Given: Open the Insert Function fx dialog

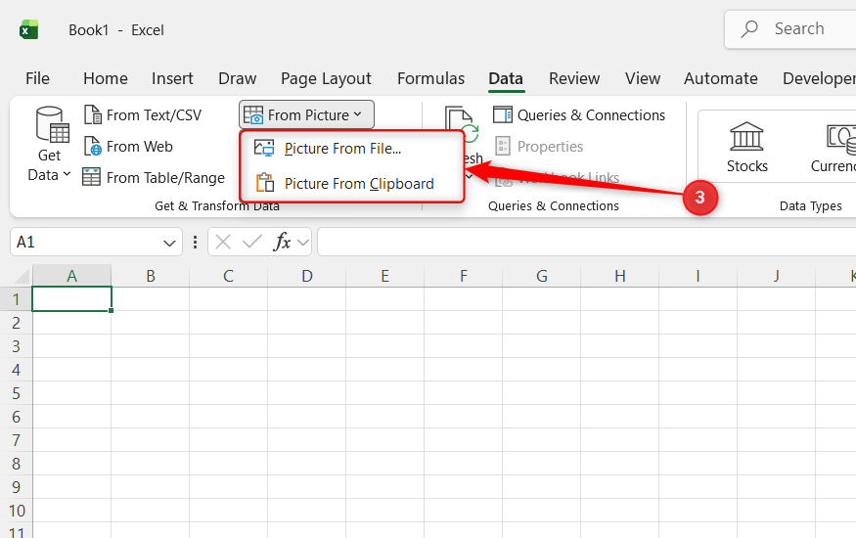Looking at the screenshot, I should (282, 242).
